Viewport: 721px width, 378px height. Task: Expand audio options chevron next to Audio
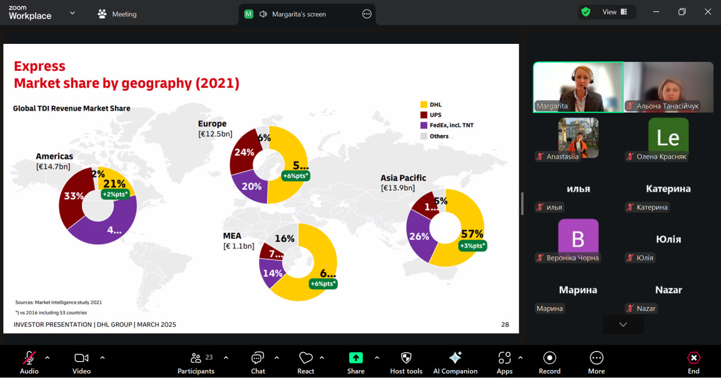[47, 357]
